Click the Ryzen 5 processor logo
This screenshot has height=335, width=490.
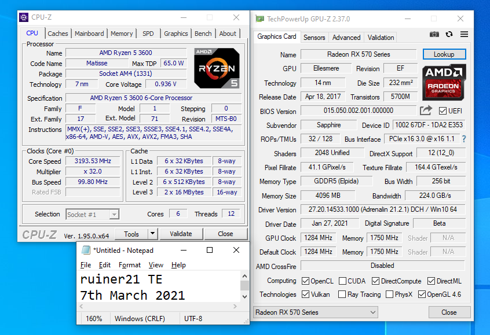tap(217, 68)
